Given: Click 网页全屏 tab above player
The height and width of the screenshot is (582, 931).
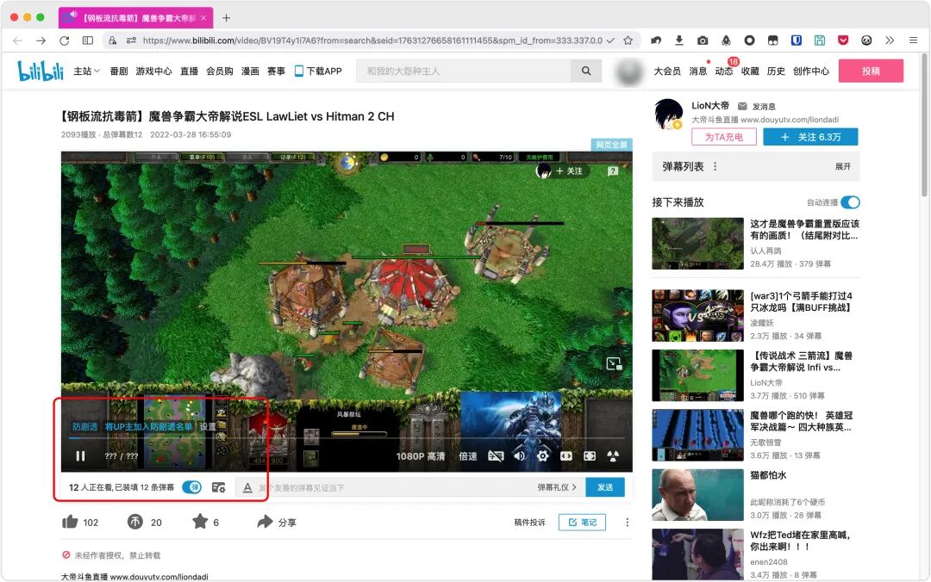Looking at the screenshot, I should (611, 145).
